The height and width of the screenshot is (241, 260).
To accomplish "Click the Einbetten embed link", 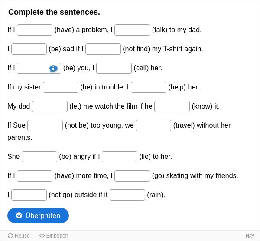I will pyautogui.click(x=54, y=235).
